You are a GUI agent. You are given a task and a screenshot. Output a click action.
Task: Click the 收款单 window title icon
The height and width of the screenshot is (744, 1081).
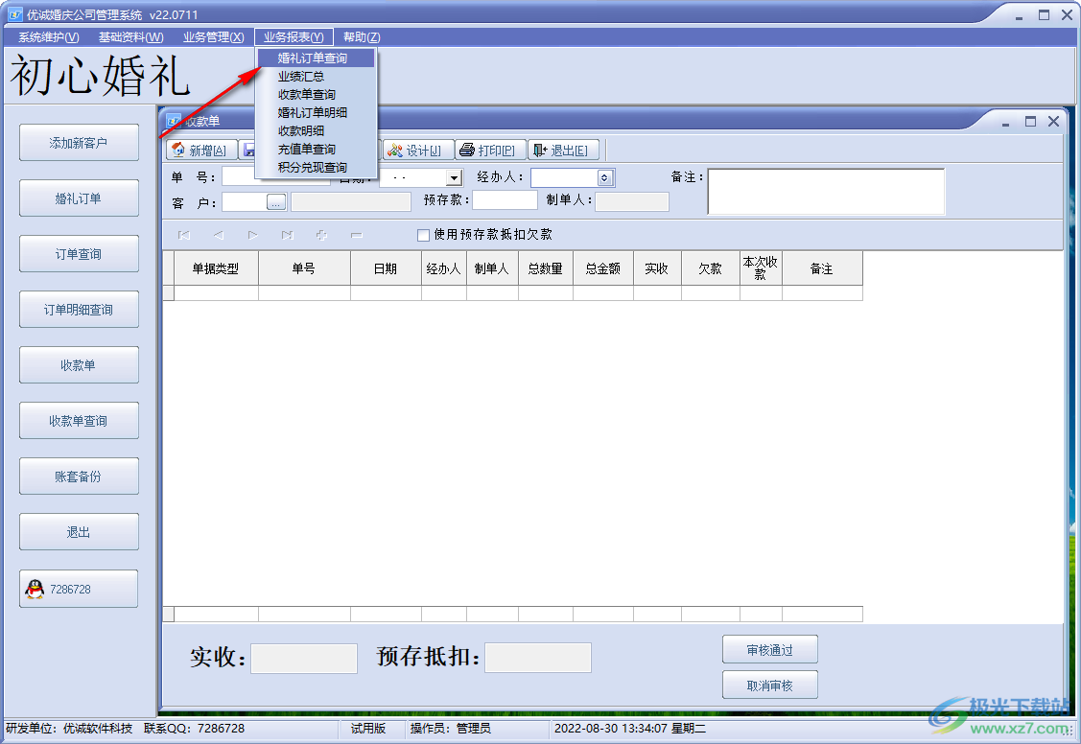173,121
